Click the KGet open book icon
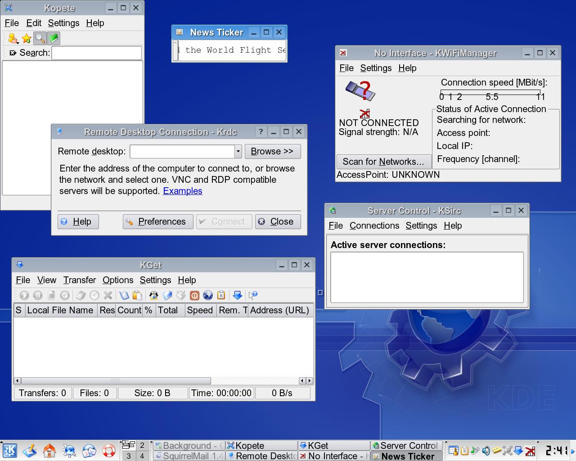Viewport: 576px width, 461px height. [124, 295]
